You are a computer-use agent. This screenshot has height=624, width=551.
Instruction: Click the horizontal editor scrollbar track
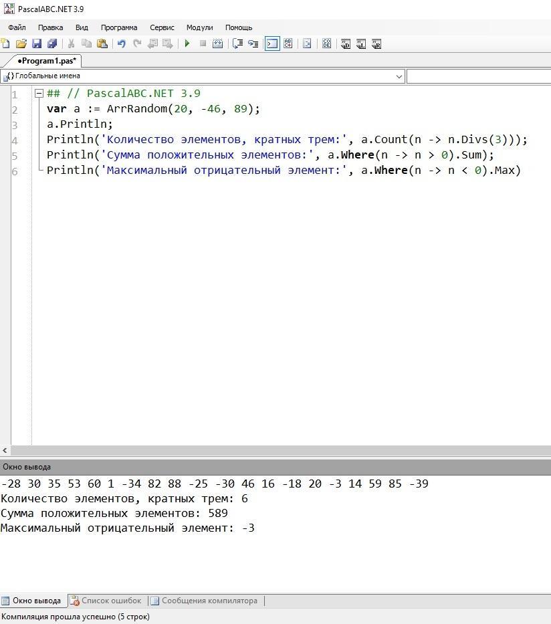[280, 451]
